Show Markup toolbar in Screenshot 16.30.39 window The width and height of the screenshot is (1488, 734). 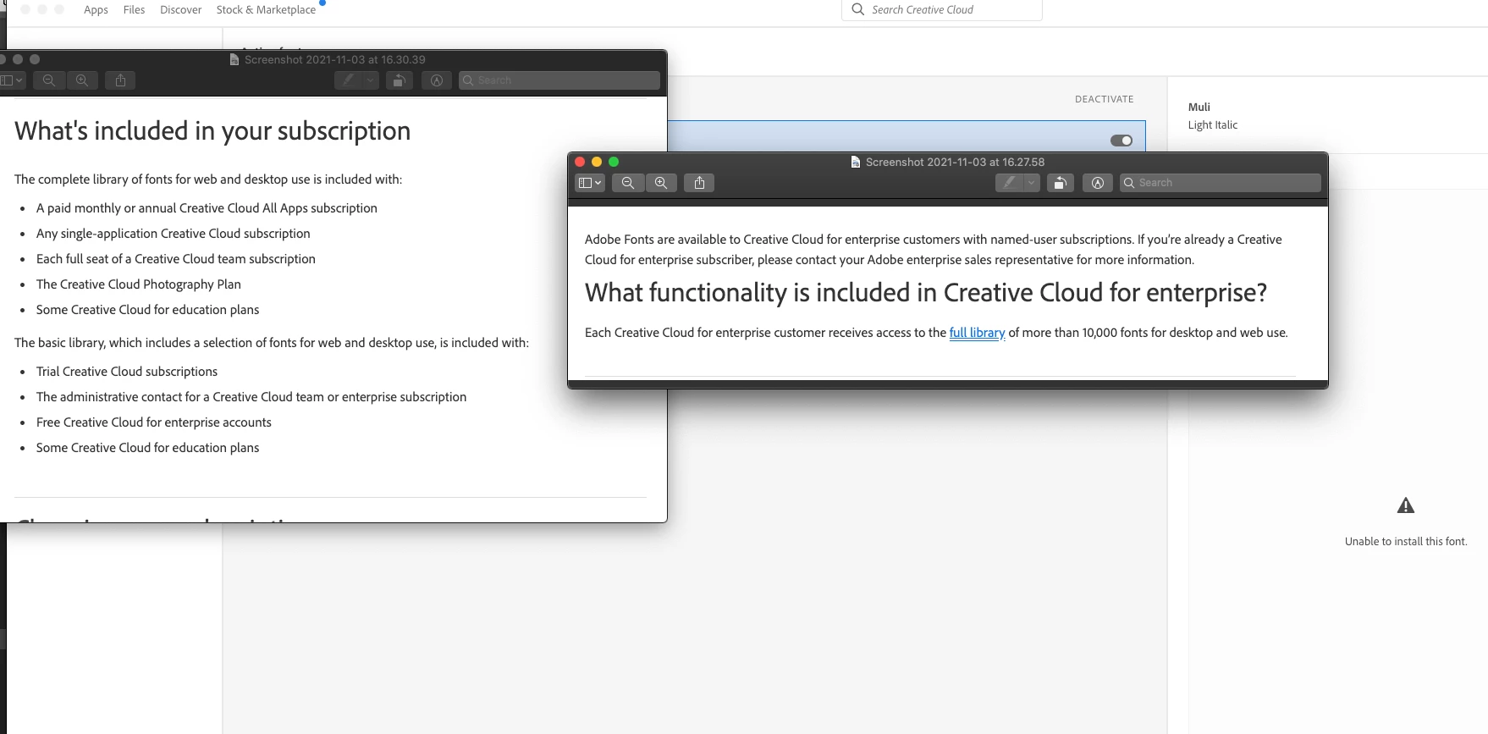[437, 80]
